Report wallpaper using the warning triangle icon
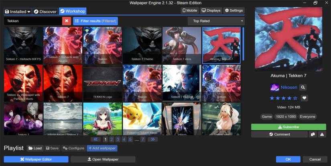Screen dimensions: 331x166 click(x=322, y=135)
